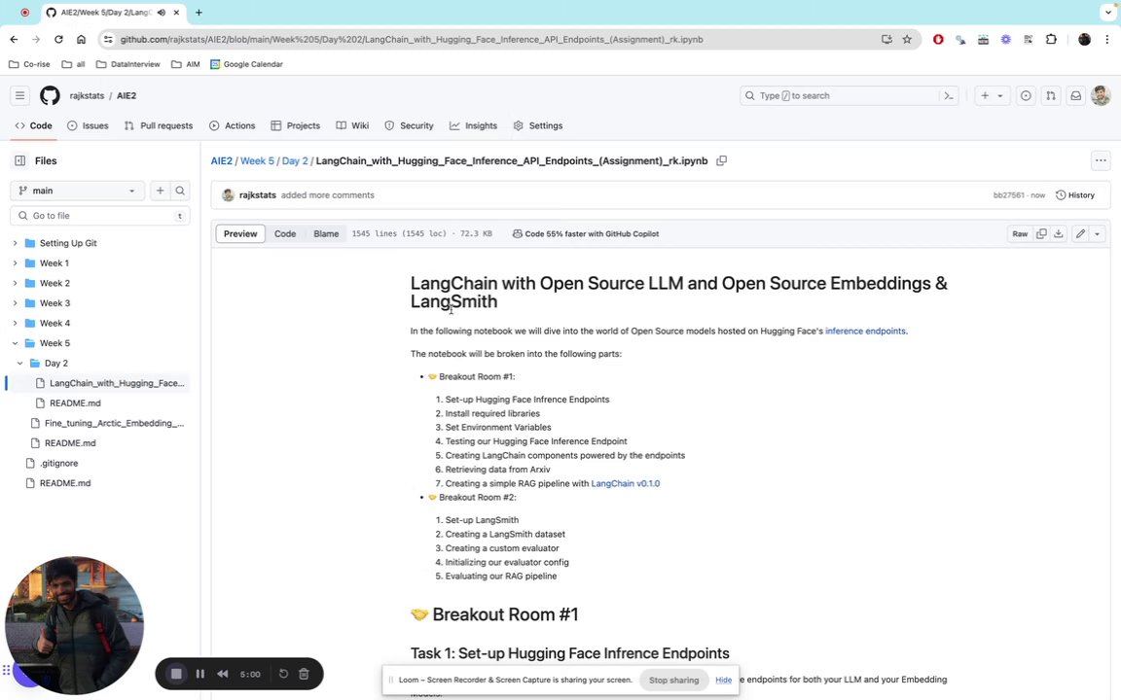Open the user profile avatar menu
This screenshot has width=1121, height=700.
[x=1101, y=95]
